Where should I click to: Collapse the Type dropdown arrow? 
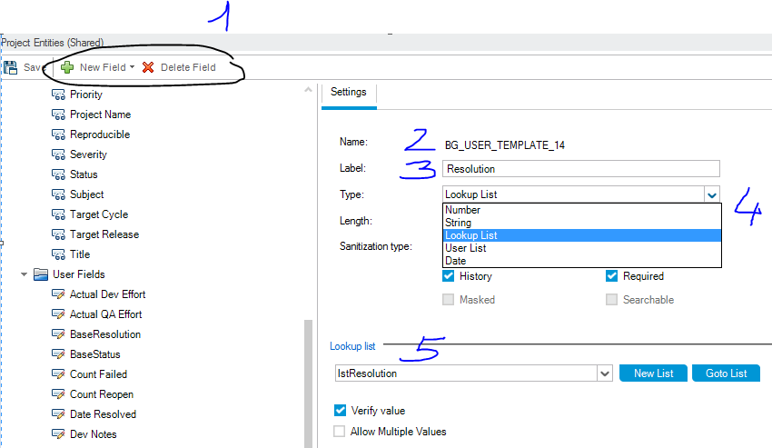pos(712,194)
